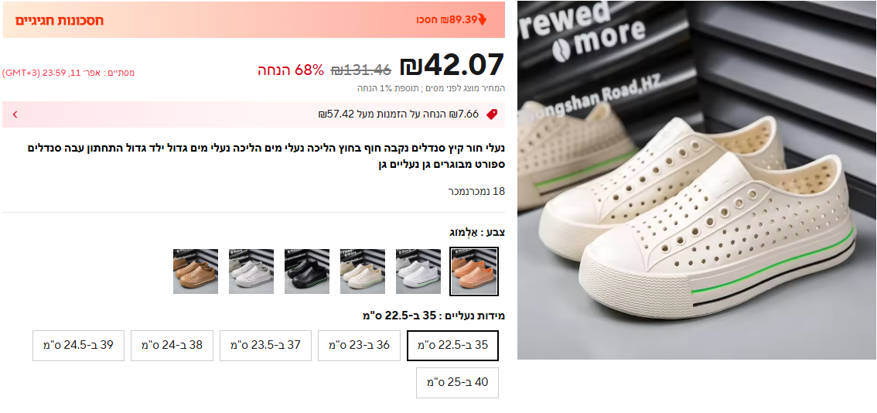This screenshot has height=413, width=877.
Task: Click the ₪7.66 discount offer banner
Action: [254, 114]
